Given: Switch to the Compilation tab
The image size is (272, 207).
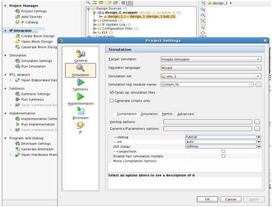Looking at the screenshot, I should pyautogui.click(x=127, y=114).
